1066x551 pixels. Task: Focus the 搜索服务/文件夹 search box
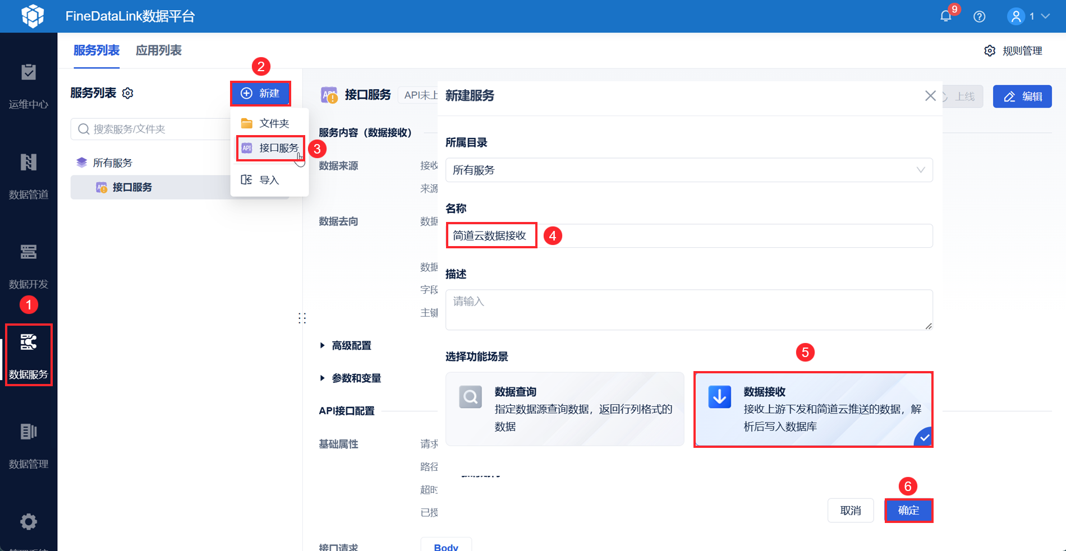click(x=150, y=129)
